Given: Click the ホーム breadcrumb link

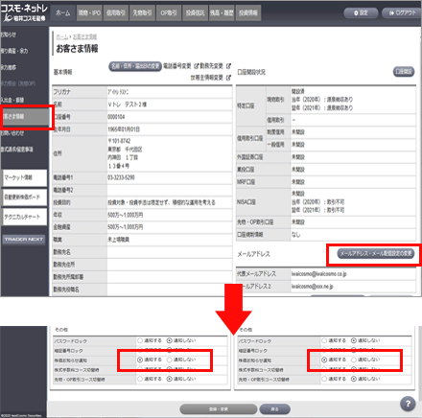Looking at the screenshot, I should pyautogui.click(x=62, y=36).
